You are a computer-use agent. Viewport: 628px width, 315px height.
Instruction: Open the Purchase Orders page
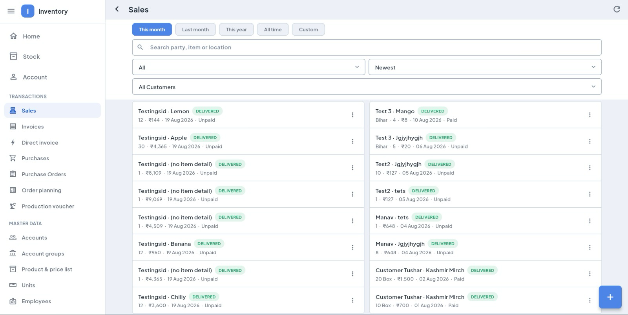pyautogui.click(x=52, y=174)
